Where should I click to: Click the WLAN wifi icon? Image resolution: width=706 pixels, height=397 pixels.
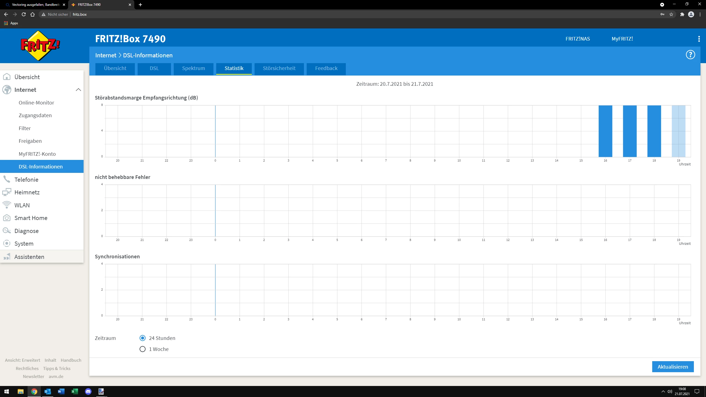(x=7, y=205)
